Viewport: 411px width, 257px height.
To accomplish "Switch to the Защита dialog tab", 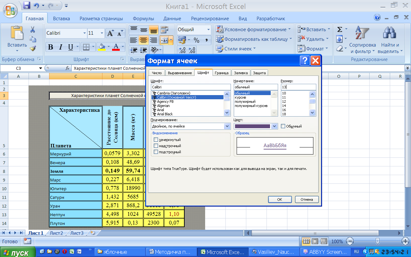I will 259,73.
